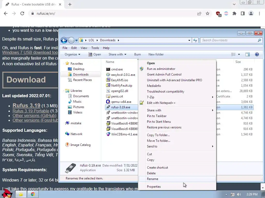
Task: Select Desktop in Favorites
Action: pos(79,69)
